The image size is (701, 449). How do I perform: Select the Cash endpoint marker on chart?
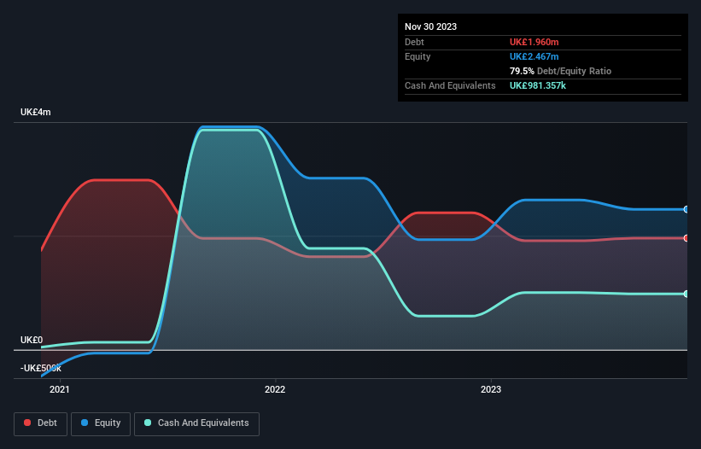[x=686, y=294]
